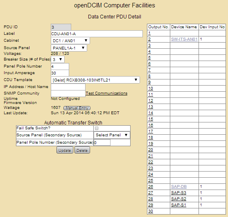
Task: Click the Manual Entry wattage button
Action: 77,108
